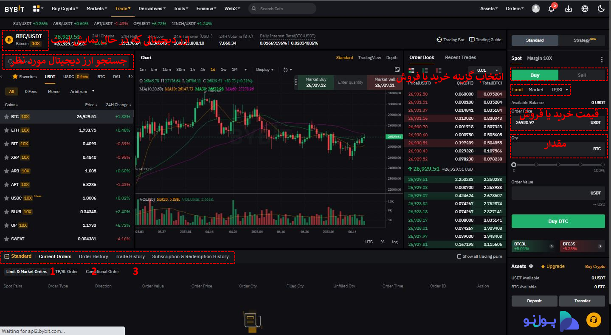The image size is (611, 335).
Task: Open the Trade History tab
Action: tap(130, 256)
